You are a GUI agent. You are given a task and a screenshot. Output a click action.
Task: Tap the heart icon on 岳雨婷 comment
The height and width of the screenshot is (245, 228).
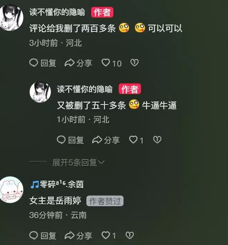pos(106,235)
